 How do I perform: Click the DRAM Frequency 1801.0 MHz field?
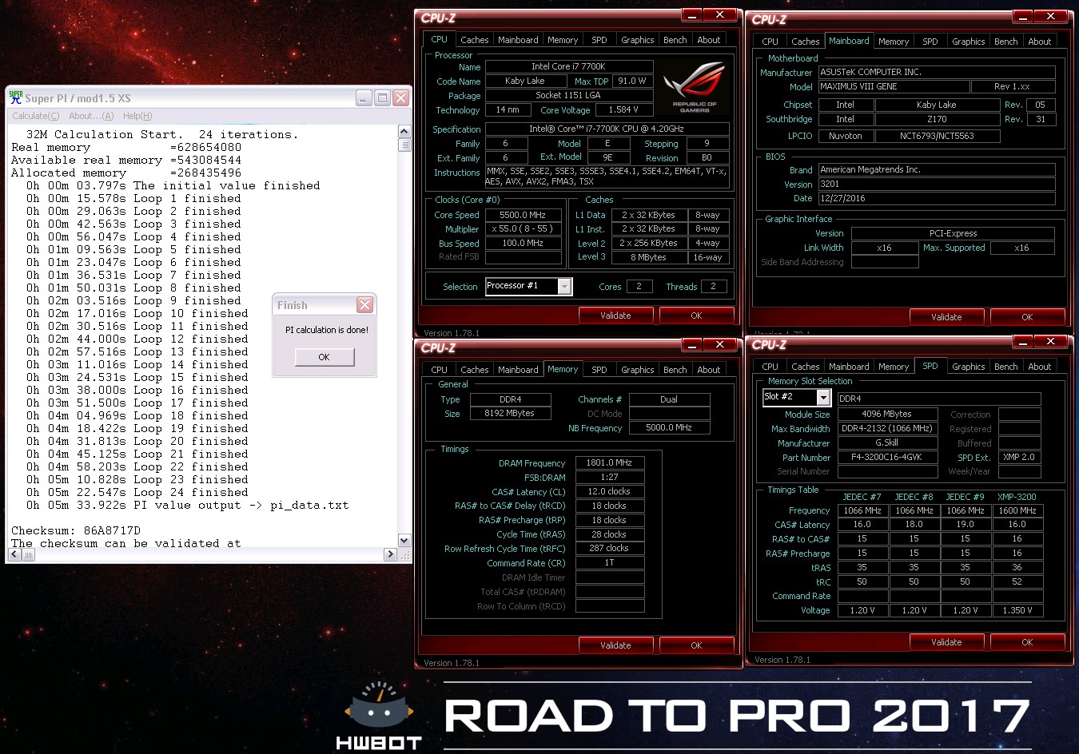609,462
